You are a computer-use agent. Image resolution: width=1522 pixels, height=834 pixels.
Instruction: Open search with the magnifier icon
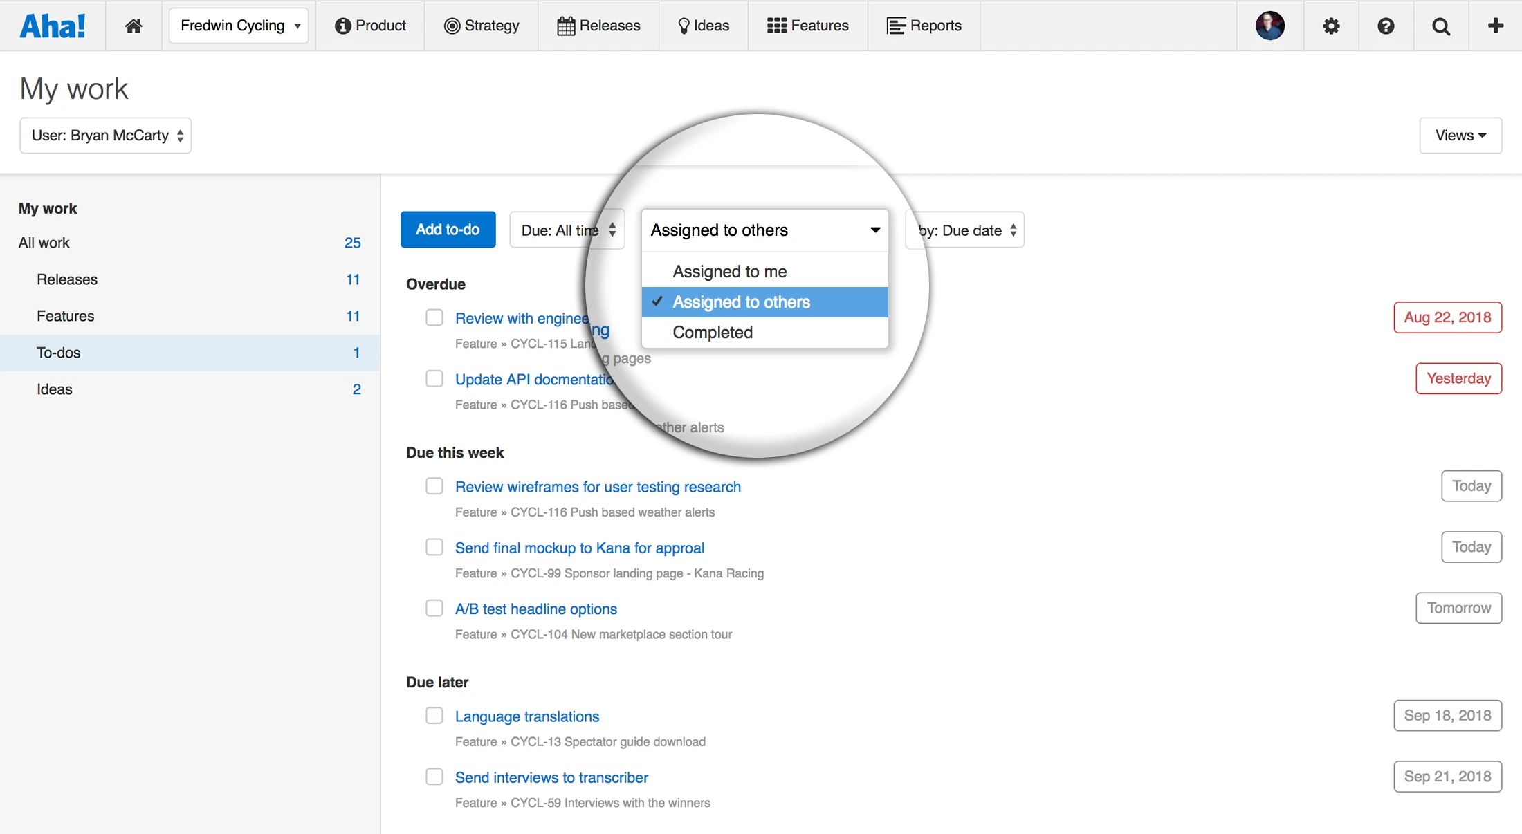1441,26
